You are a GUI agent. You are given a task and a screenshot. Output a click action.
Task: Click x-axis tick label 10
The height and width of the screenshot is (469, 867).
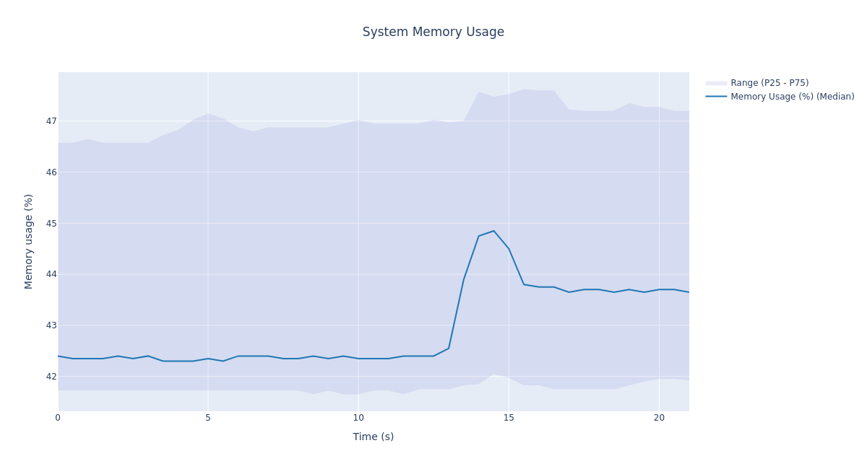pyautogui.click(x=358, y=418)
